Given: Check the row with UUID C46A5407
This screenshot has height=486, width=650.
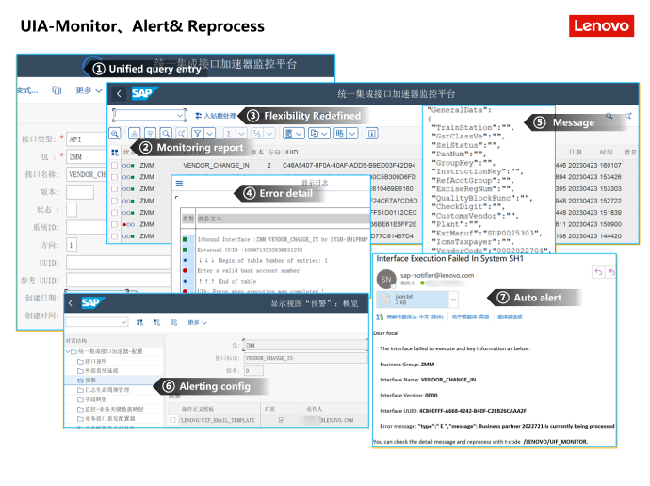Looking at the screenshot, I should (114, 166).
